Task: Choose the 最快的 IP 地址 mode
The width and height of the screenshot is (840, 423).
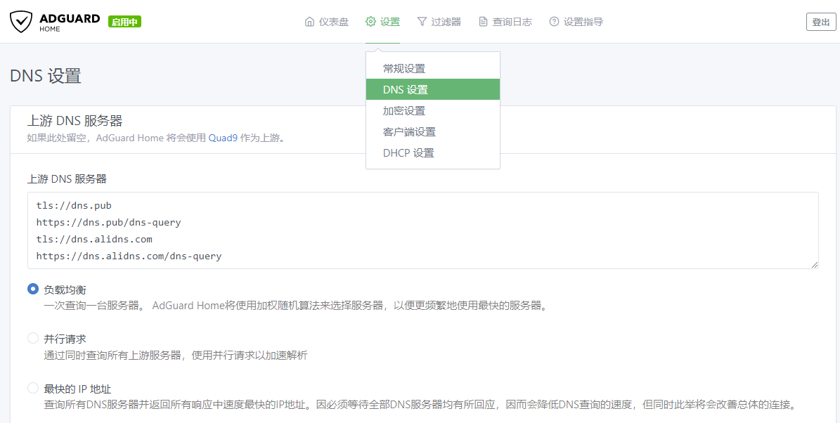Action: [x=32, y=387]
